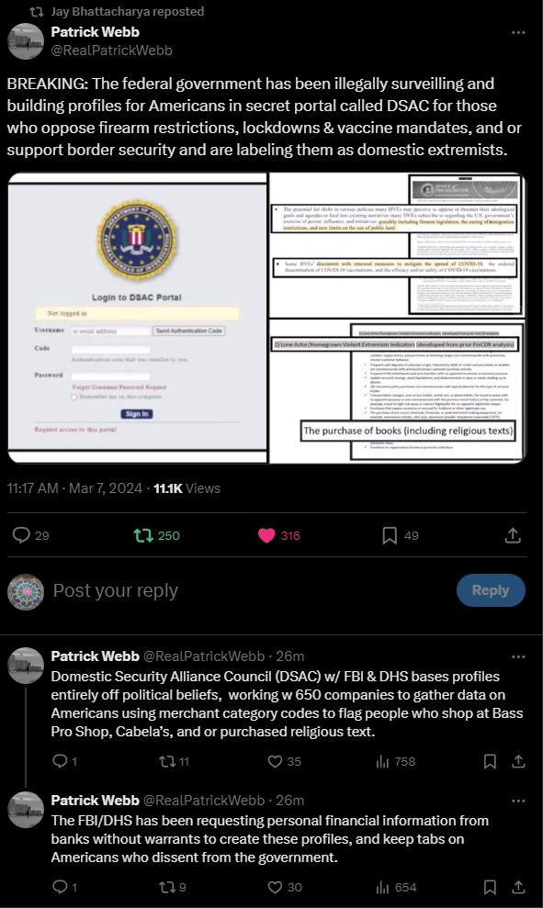The width and height of the screenshot is (543, 908).
Task: Like the DSAC reply with 35 likes
Action: pos(275,761)
